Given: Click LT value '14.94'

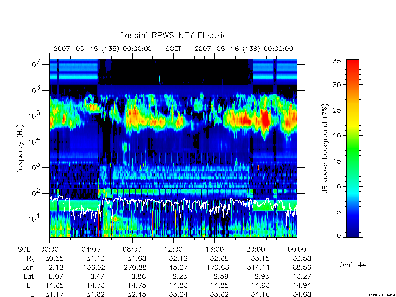Looking at the screenshot, I should coord(302,285).
